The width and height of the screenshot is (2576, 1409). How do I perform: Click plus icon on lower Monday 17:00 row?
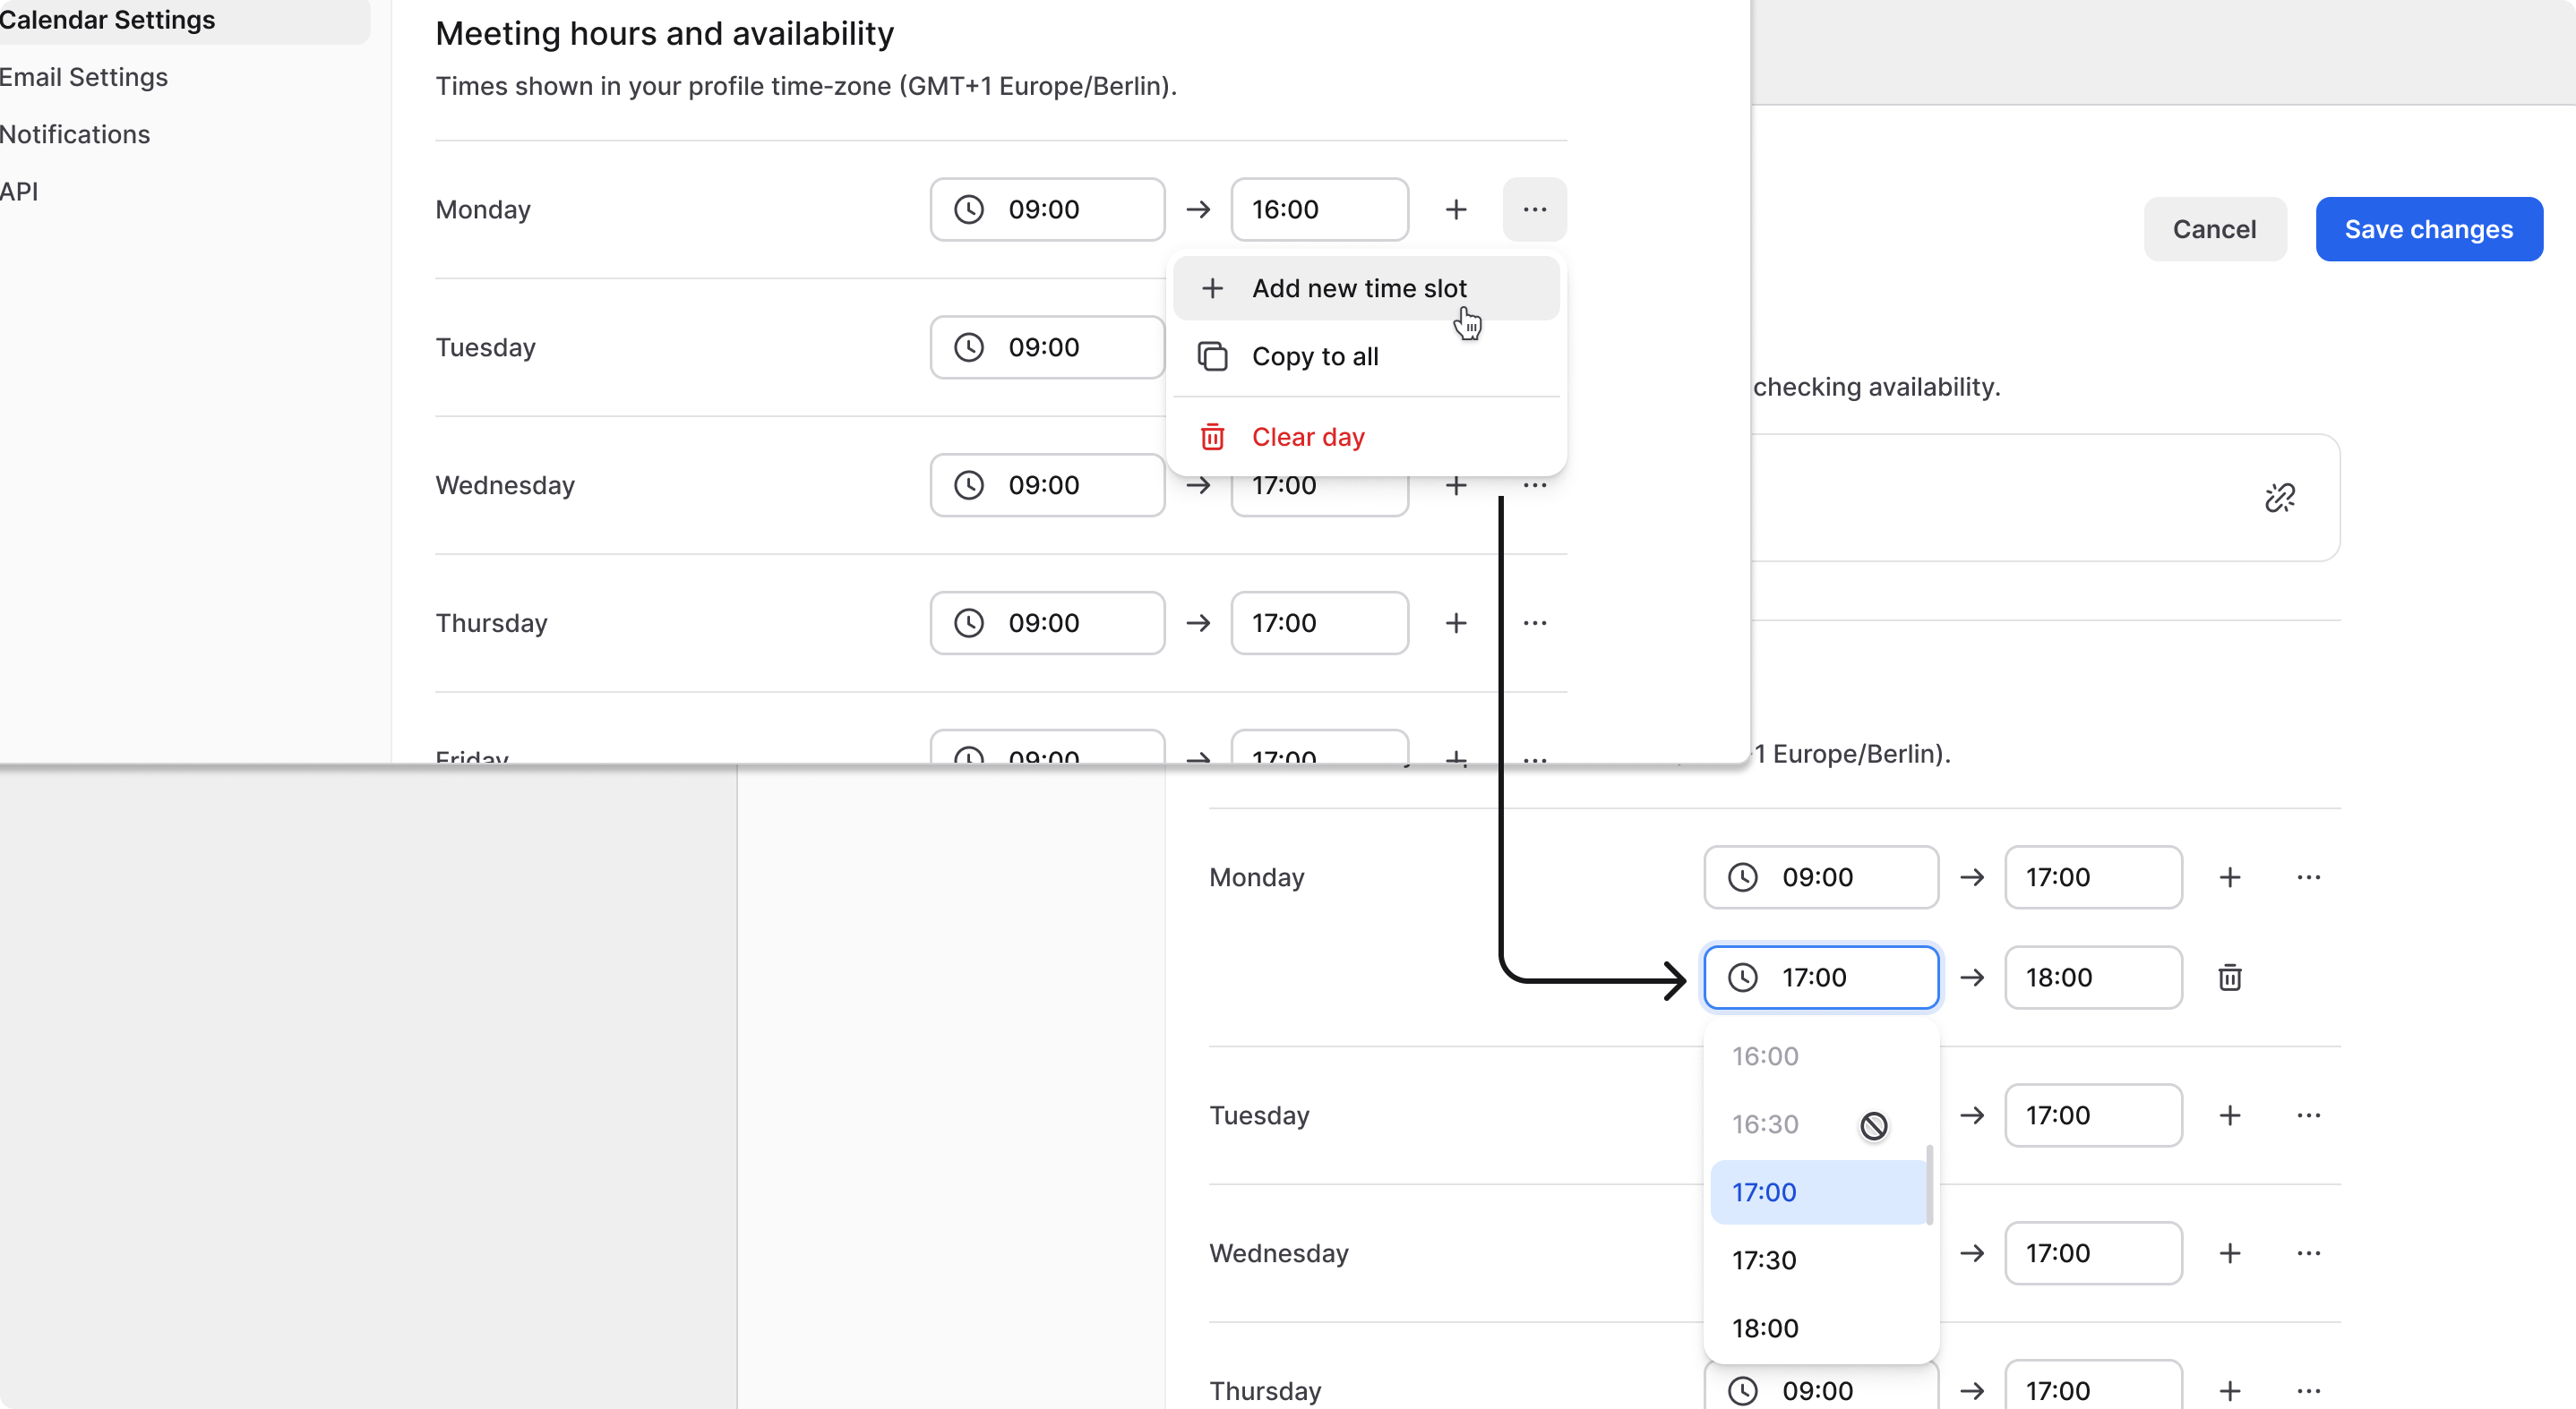click(x=2229, y=877)
